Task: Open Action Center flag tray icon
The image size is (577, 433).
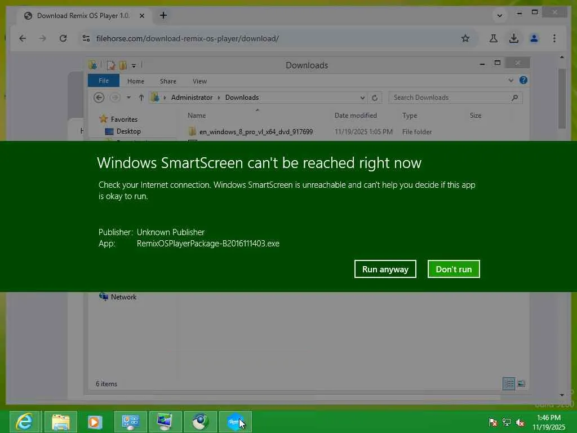Action: [492, 422]
